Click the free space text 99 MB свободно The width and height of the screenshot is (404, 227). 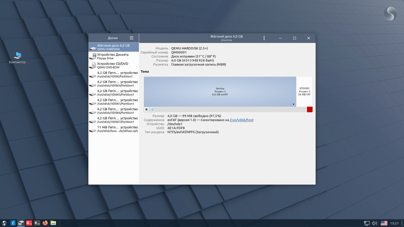click(196, 116)
